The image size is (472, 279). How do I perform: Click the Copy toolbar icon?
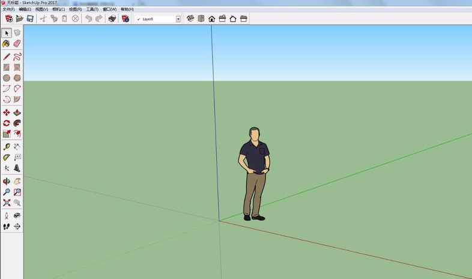tap(54, 19)
